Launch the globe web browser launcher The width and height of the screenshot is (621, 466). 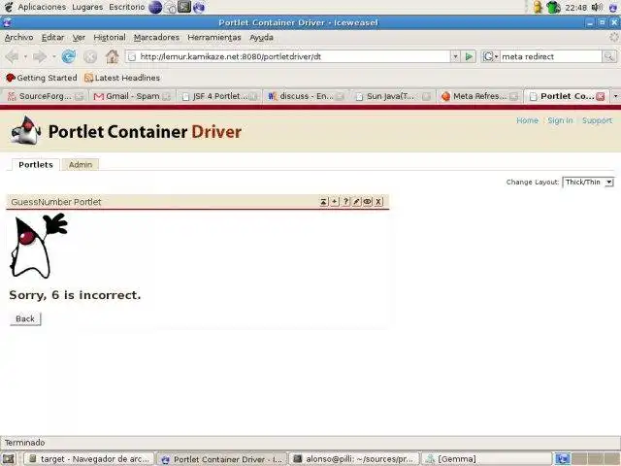tap(155, 7)
